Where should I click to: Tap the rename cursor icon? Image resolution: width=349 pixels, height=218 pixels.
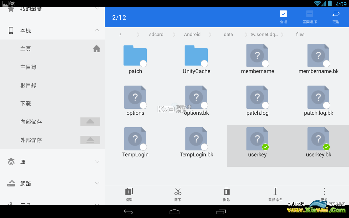[275, 191]
